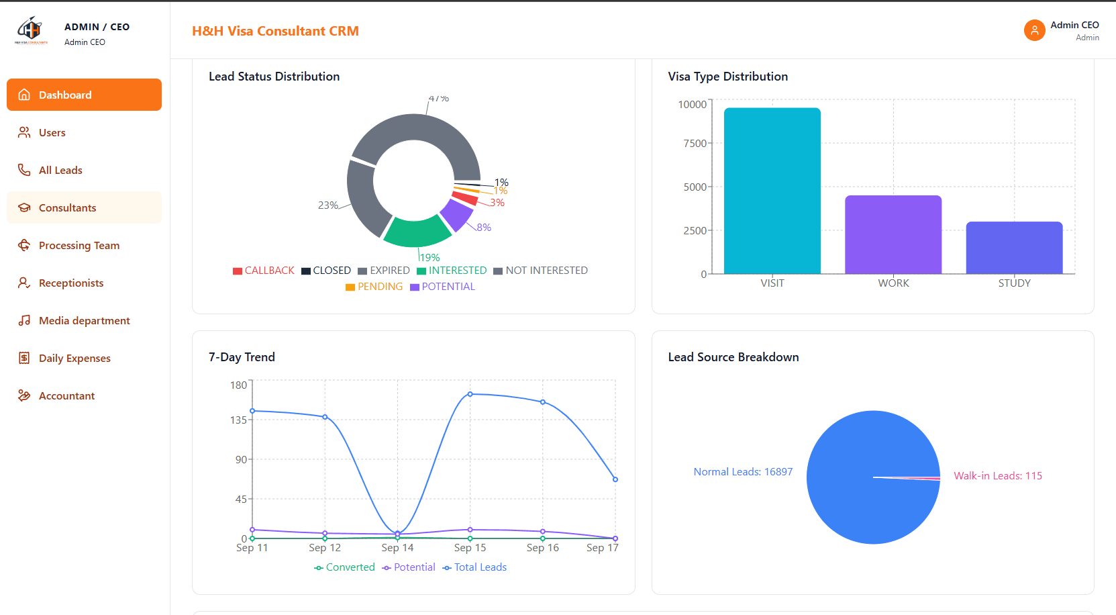Image resolution: width=1116 pixels, height=615 pixels.
Task: Click the VISIT bar in Visa Type chart
Action: click(772, 191)
